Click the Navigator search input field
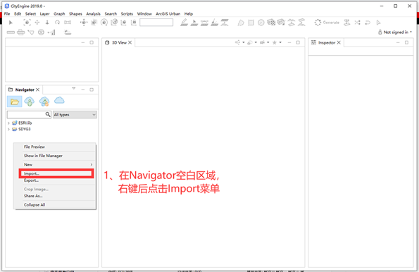This screenshot has width=419, height=272. click(26, 114)
